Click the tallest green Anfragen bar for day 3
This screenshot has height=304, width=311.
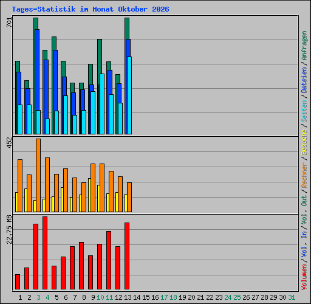(36, 24)
